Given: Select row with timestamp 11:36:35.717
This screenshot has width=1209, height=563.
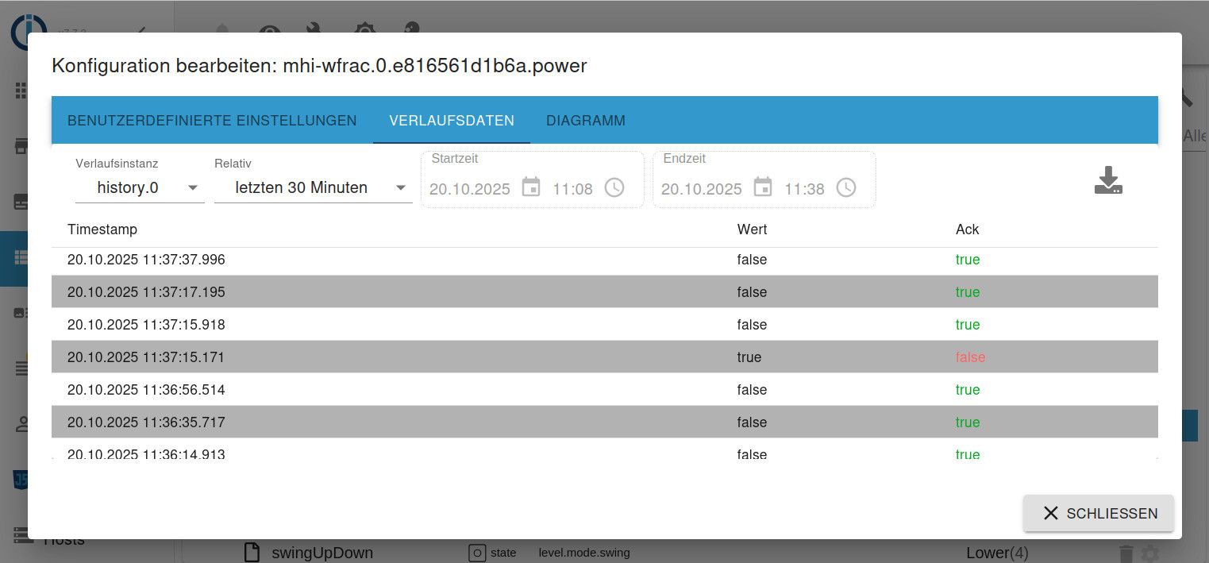Looking at the screenshot, I should [605, 422].
